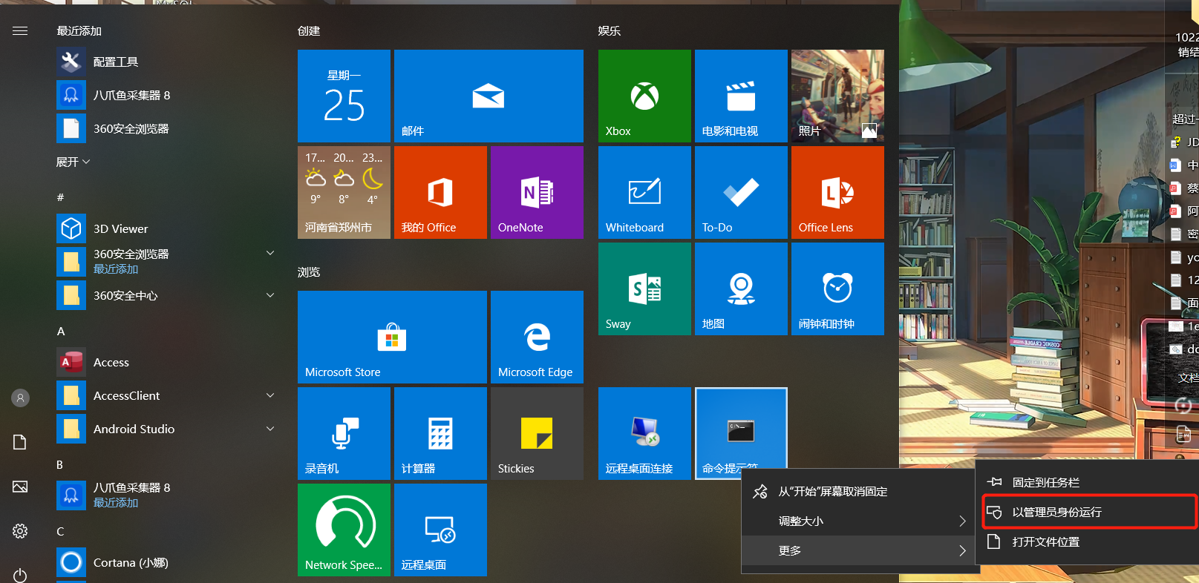
Task: Click the hamburger menu at top left
Action: (20, 30)
